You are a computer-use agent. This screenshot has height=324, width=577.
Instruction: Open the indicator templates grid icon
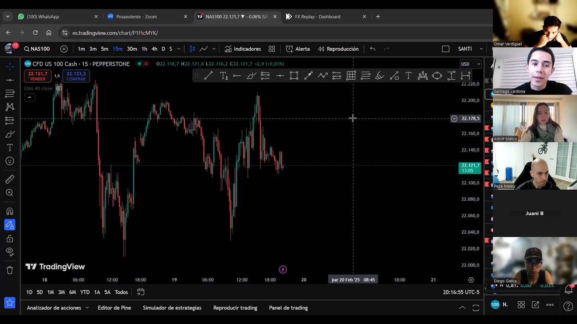click(272, 49)
